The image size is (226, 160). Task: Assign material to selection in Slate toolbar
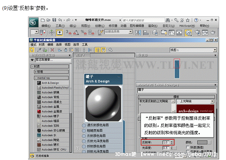pyautogui.click(x=45, y=50)
